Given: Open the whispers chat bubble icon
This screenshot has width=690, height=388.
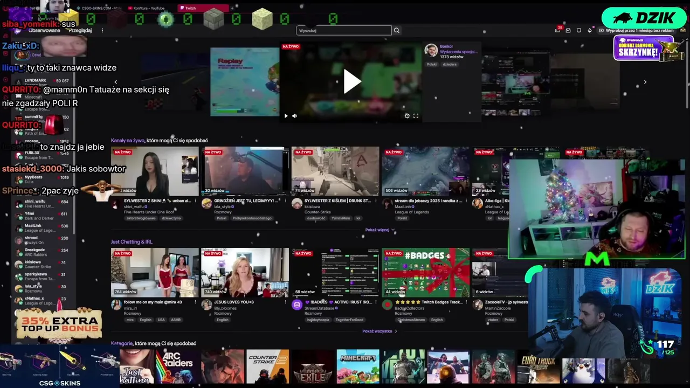Looking at the screenshot, I should [x=579, y=31].
